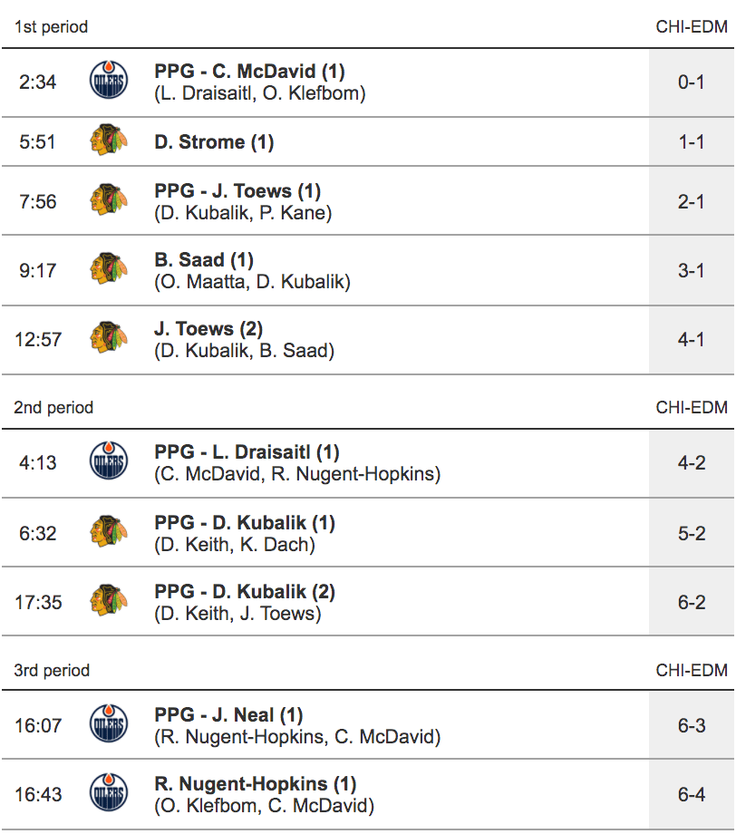Click the 4-1 score cell
736x834 pixels.
tap(692, 339)
